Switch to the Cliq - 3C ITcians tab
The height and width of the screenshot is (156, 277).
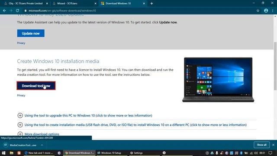click(26, 3)
